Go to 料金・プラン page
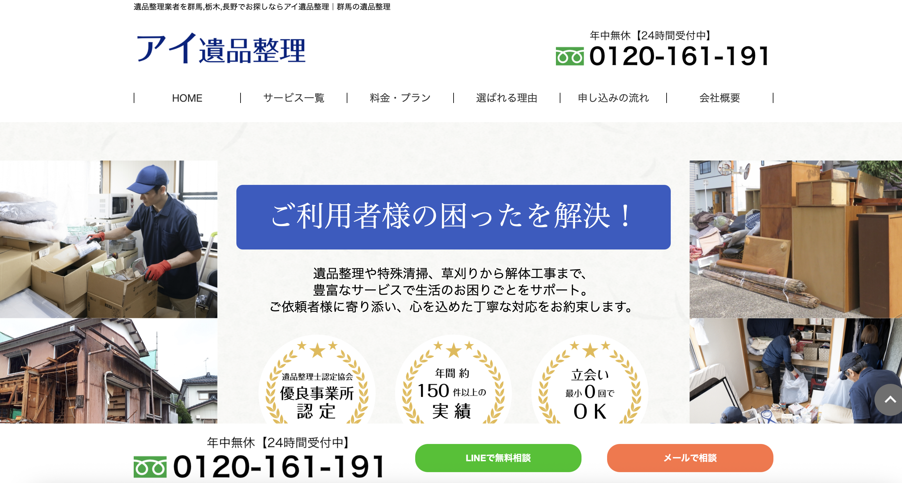 [400, 98]
